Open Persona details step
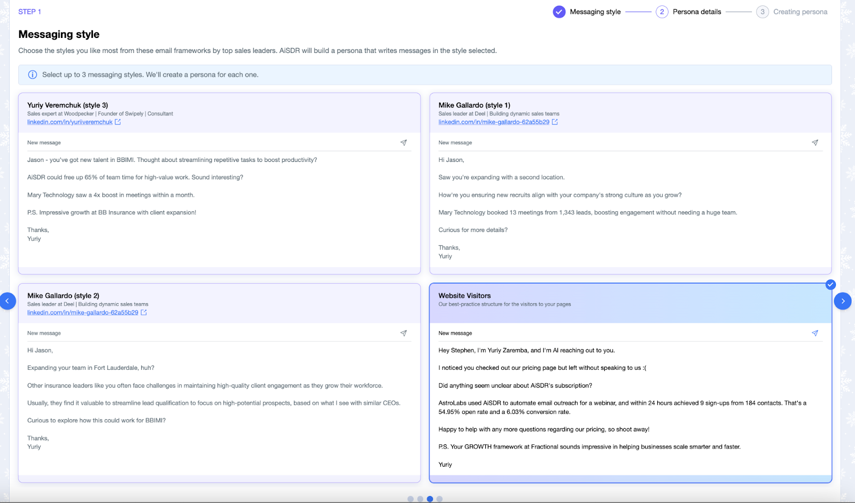This screenshot has width=855, height=503. tap(697, 12)
